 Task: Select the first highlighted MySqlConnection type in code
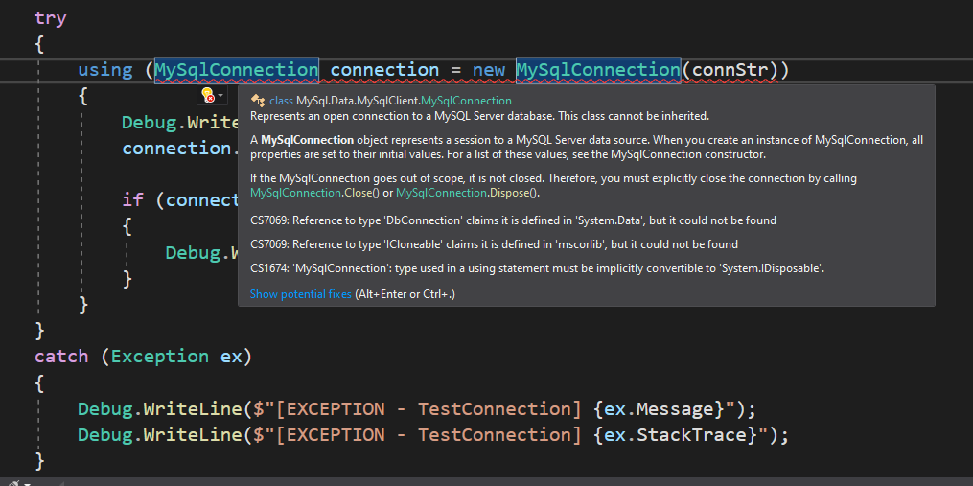click(237, 70)
